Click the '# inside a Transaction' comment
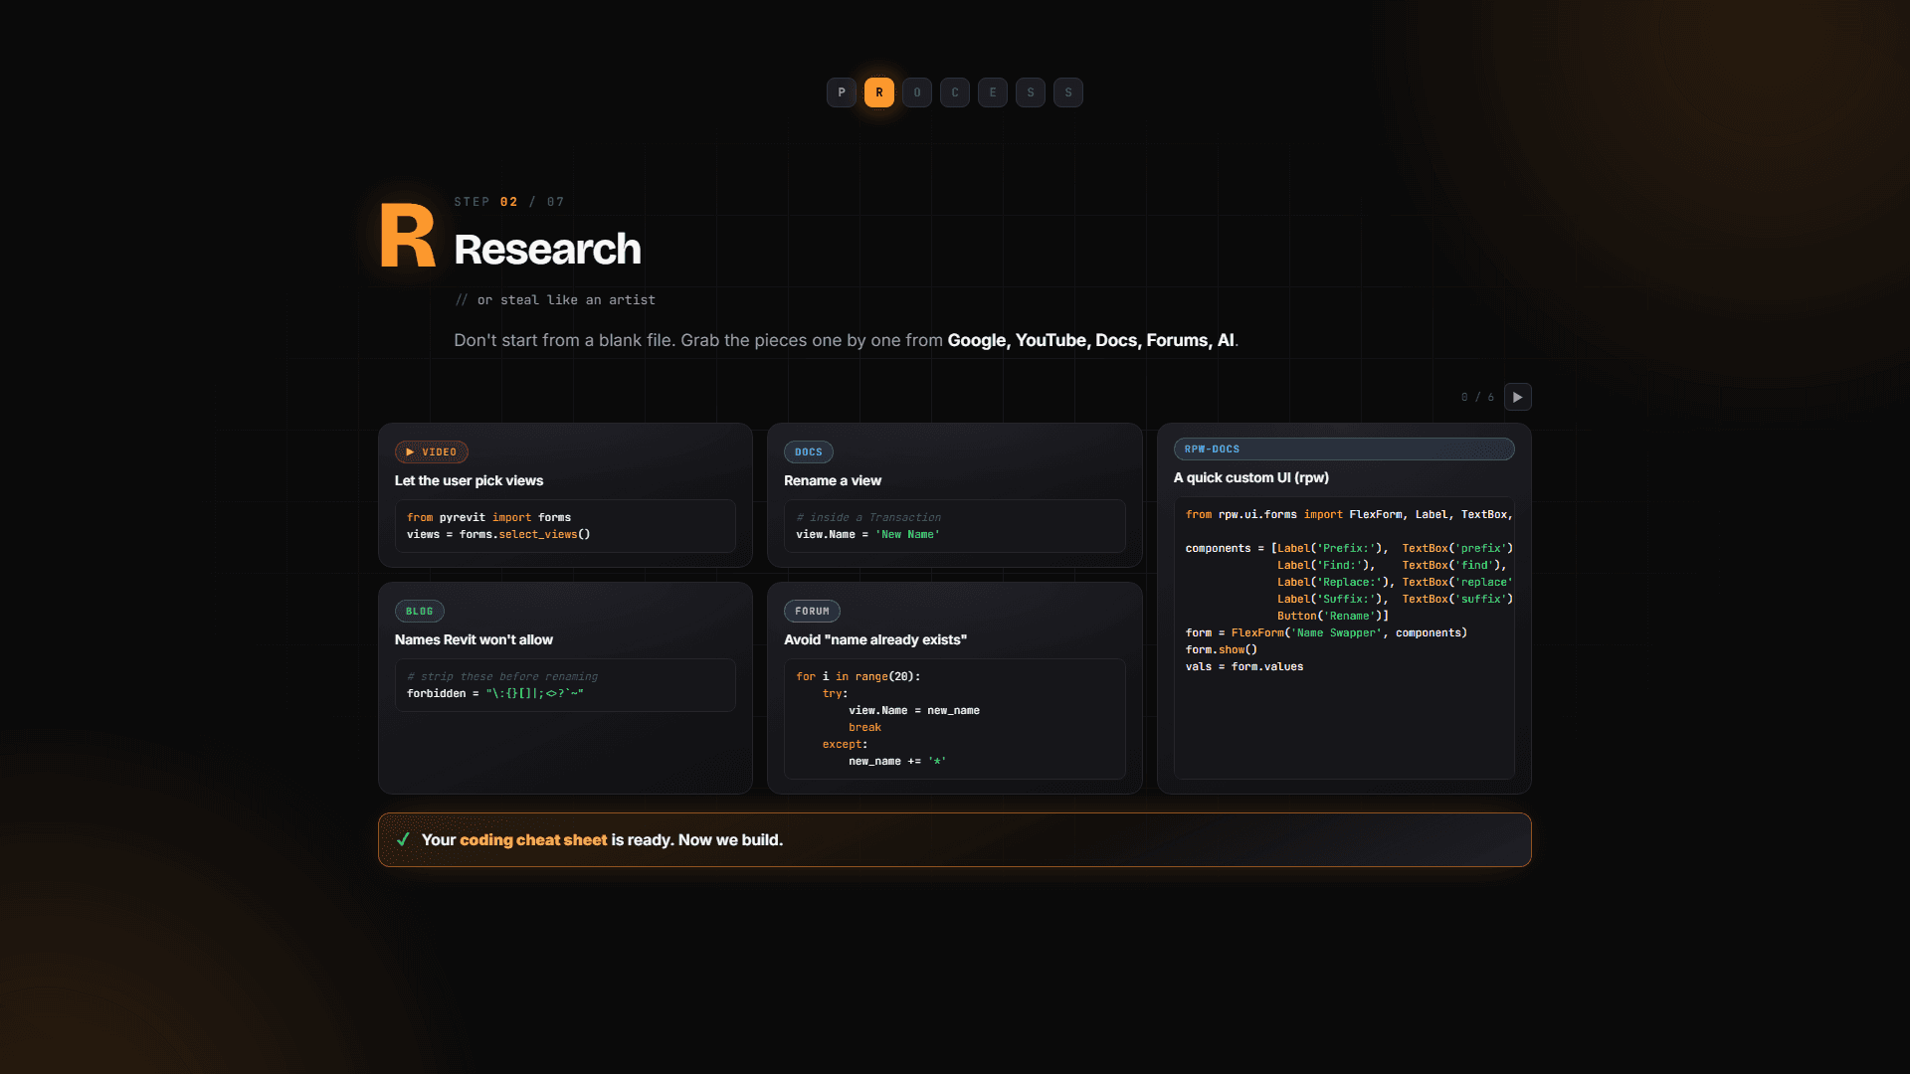Image resolution: width=1910 pixels, height=1074 pixels. (x=868, y=517)
